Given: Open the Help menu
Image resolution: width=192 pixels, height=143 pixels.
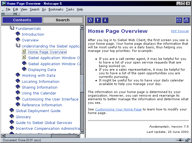Looking at the screenshot, I should point(80,9).
